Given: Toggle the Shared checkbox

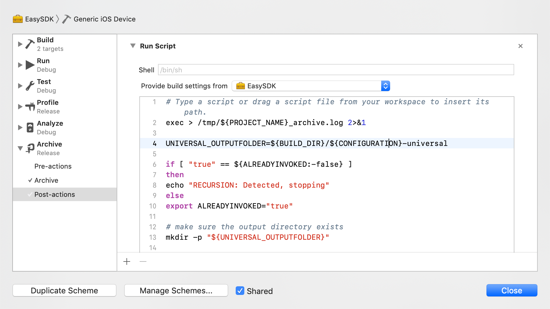Looking at the screenshot, I should click(x=240, y=291).
